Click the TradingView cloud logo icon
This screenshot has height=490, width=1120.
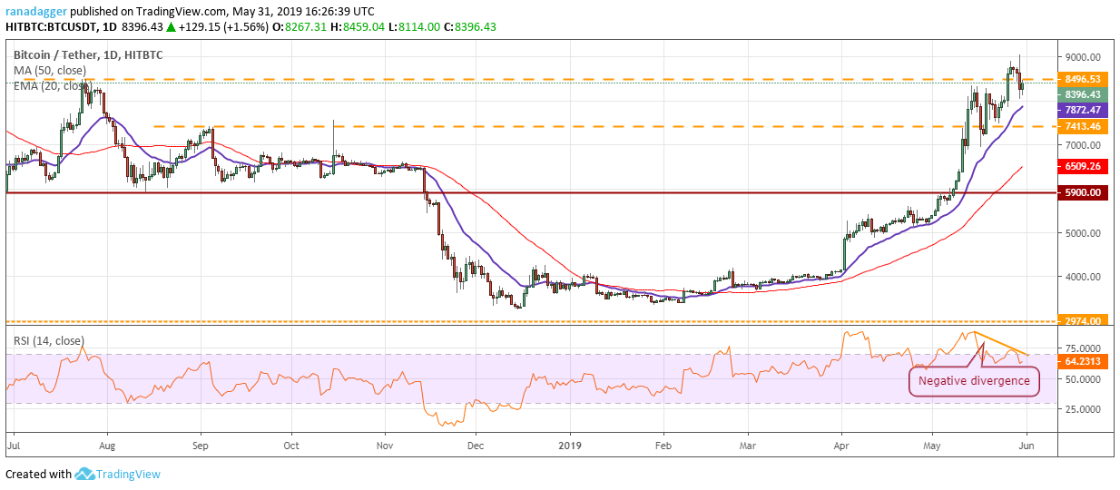[x=85, y=474]
